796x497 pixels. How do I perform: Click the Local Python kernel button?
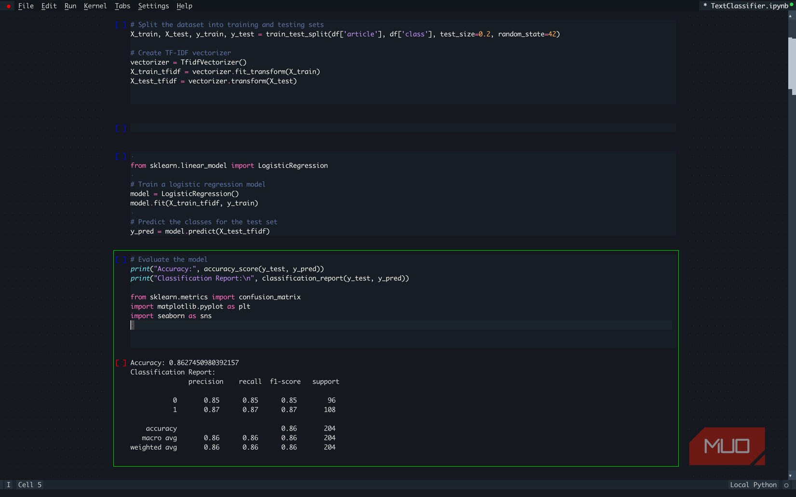(753, 485)
